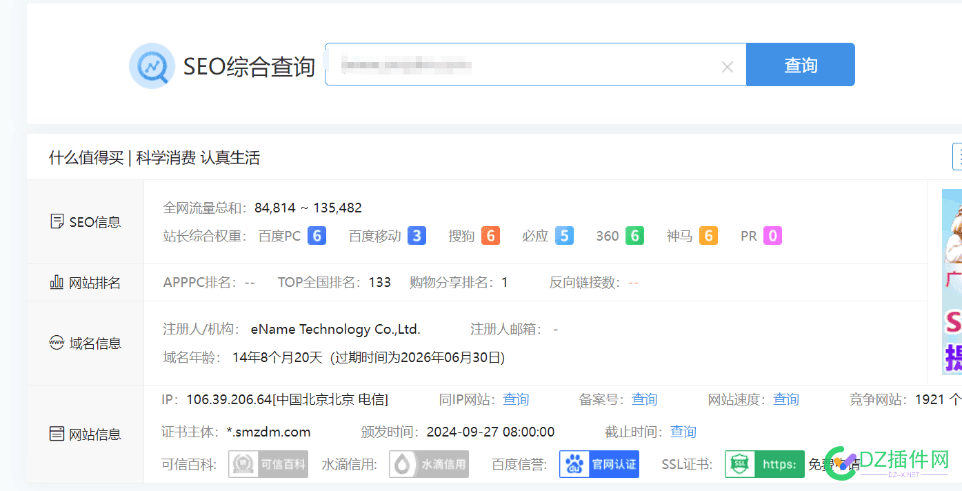Click issue time 2024-09-27 08:00:00

[x=490, y=432]
